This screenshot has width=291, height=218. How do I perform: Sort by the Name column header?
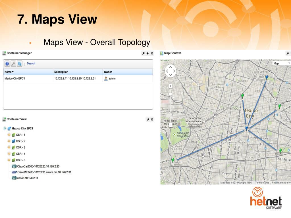tap(28, 72)
